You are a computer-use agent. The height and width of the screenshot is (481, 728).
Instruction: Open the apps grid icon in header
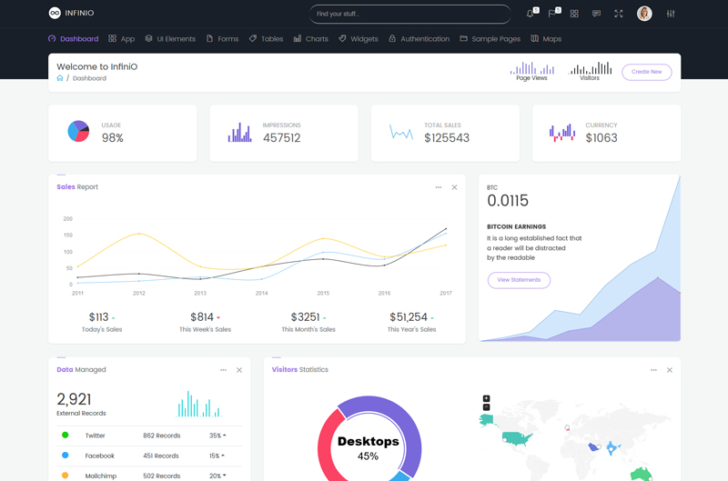tap(574, 14)
